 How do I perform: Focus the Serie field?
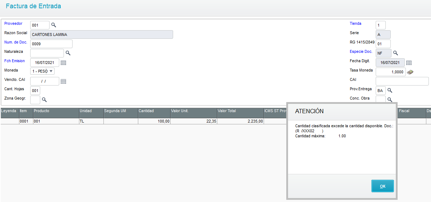point(383,35)
